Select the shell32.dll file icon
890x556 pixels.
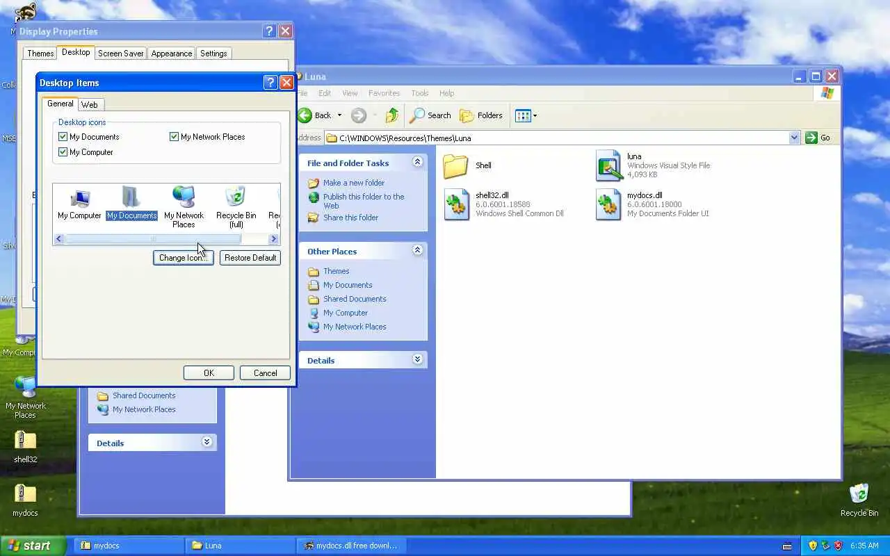click(x=457, y=204)
